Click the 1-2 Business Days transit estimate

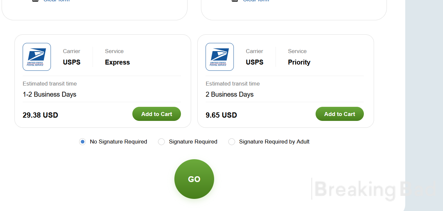point(50,94)
